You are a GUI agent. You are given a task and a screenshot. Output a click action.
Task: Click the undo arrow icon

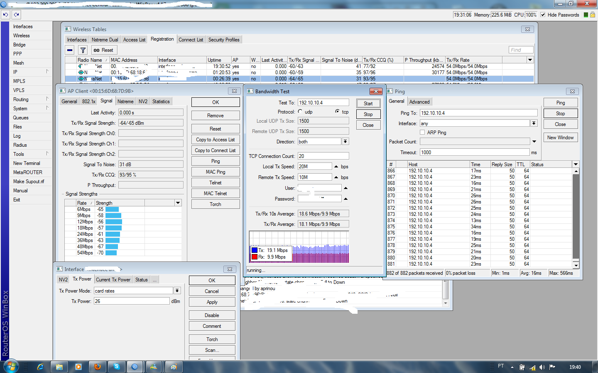pyautogui.click(x=5, y=15)
